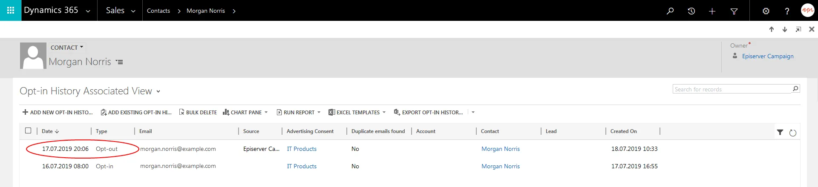Open Episerver Campaign owner link
Image resolution: width=818 pixels, height=187 pixels.
768,56
